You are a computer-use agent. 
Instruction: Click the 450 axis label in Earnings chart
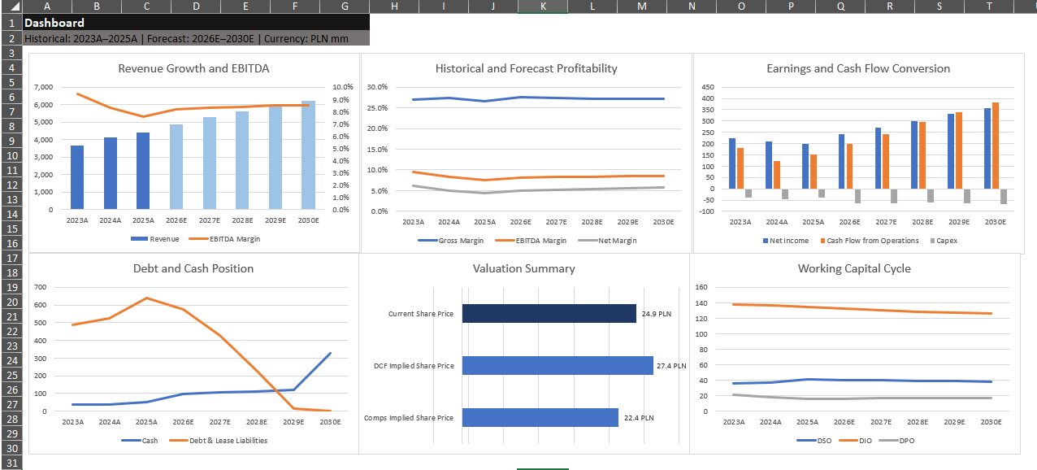pos(707,88)
